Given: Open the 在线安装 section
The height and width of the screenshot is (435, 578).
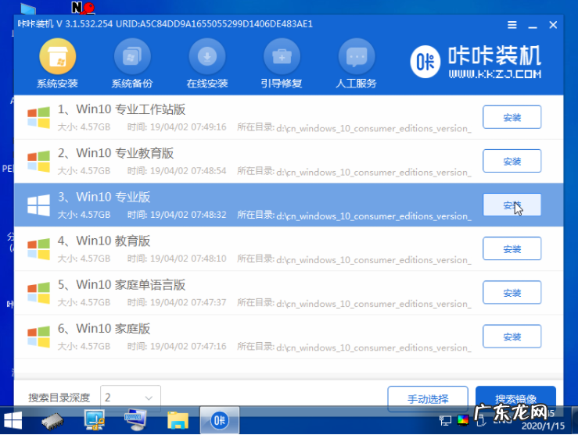Looking at the screenshot, I should (207, 63).
